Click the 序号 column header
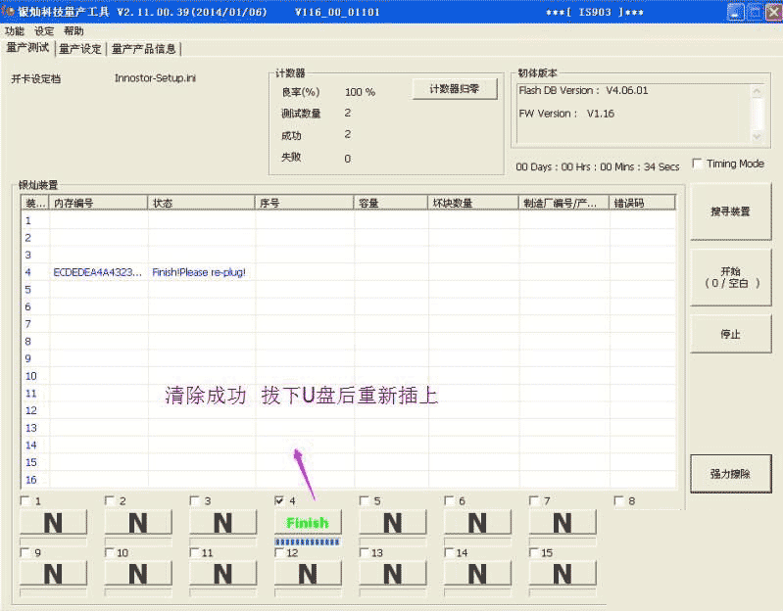 [304, 203]
